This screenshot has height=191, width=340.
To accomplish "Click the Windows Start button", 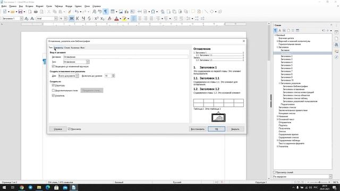I will pyautogui.click(x=4, y=187).
